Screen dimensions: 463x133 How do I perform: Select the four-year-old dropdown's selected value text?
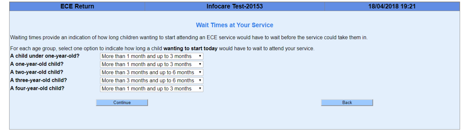coord(146,89)
